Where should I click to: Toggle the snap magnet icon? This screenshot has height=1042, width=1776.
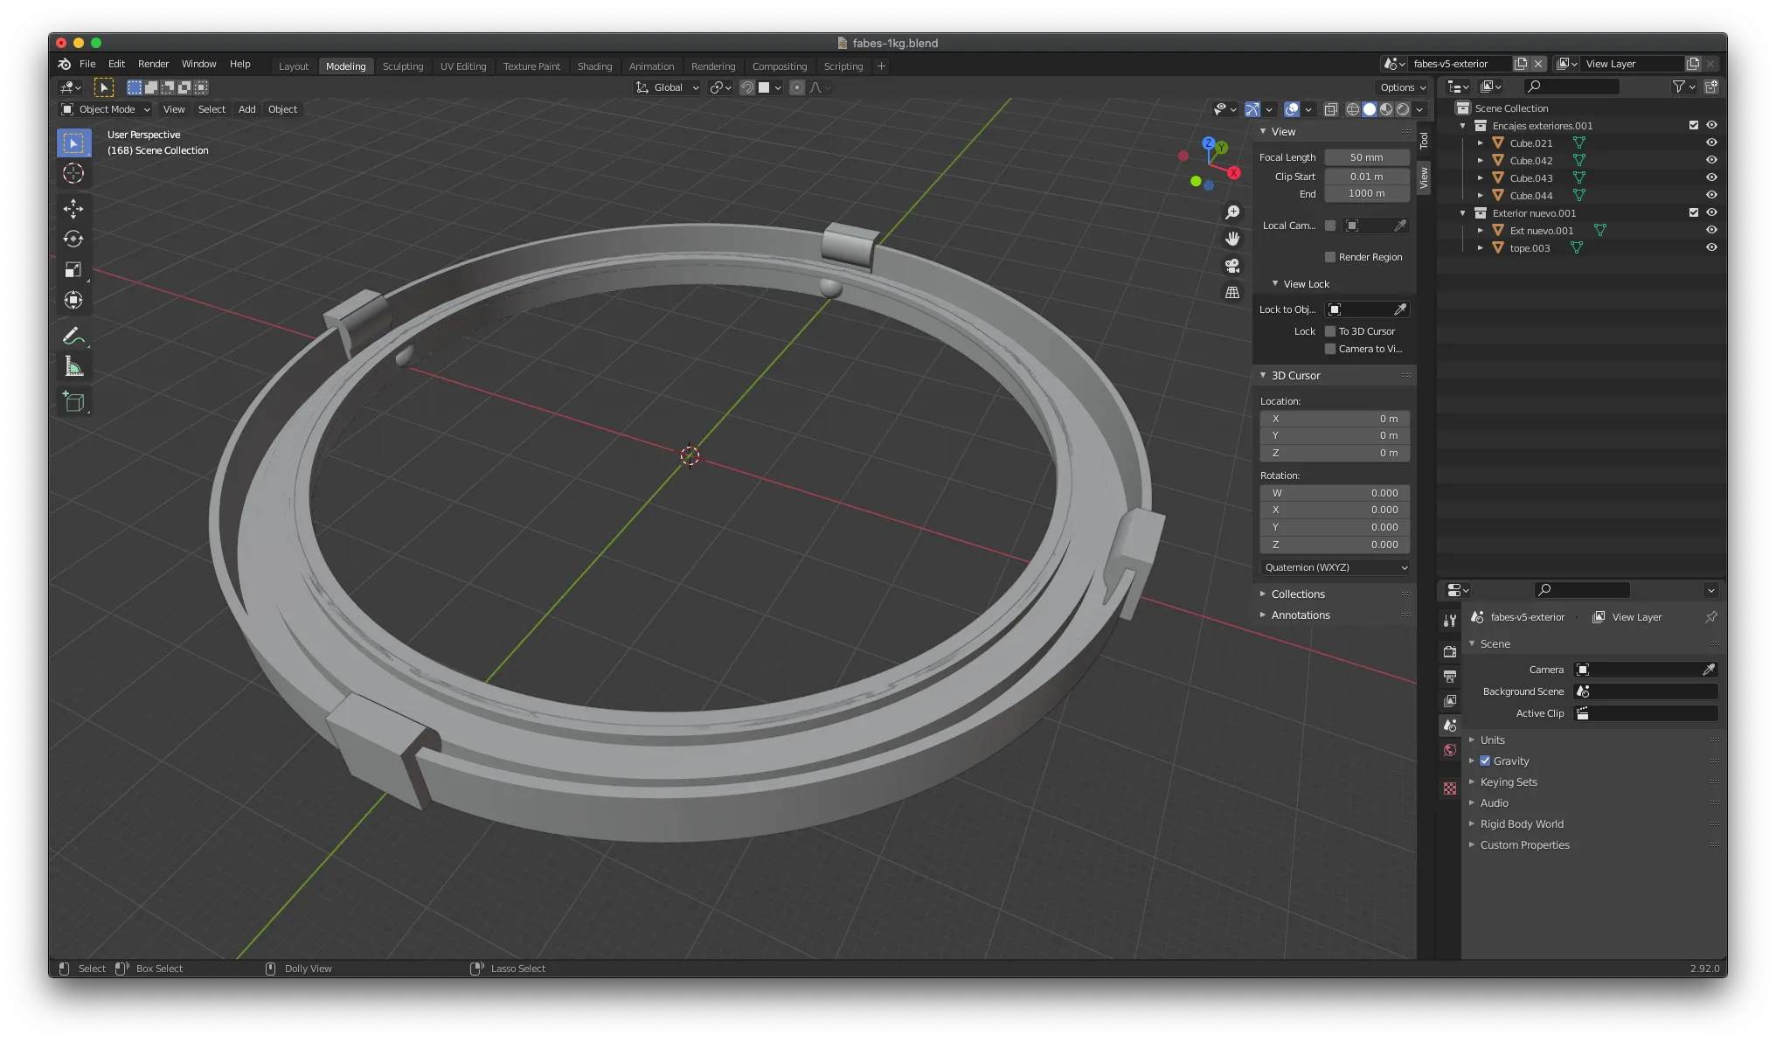pyautogui.click(x=747, y=87)
